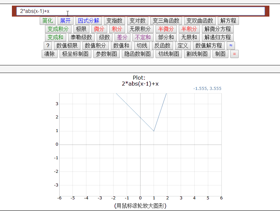Select the 部分和 partial sum button
Screen dimensions: 280x211
[166, 37]
